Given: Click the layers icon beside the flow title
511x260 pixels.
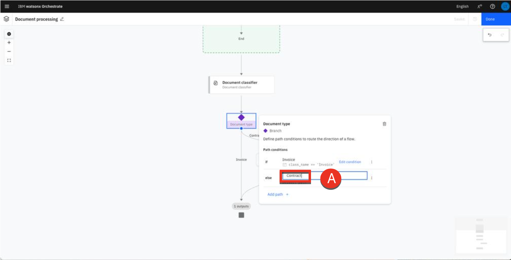Looking at the screenshot, I should 6,19.
